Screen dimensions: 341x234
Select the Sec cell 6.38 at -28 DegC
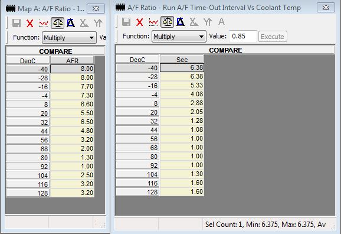[x=182, y=77]
